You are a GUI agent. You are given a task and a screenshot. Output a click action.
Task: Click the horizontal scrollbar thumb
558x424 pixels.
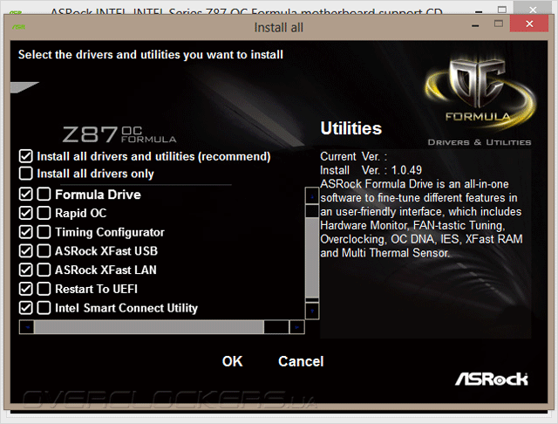pos(149,327)
